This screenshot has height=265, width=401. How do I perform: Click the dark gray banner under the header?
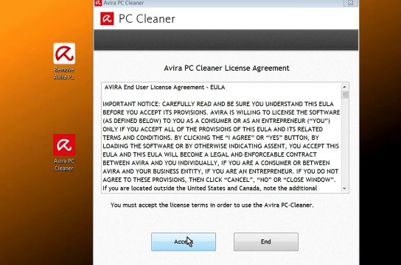pos(226,40)
